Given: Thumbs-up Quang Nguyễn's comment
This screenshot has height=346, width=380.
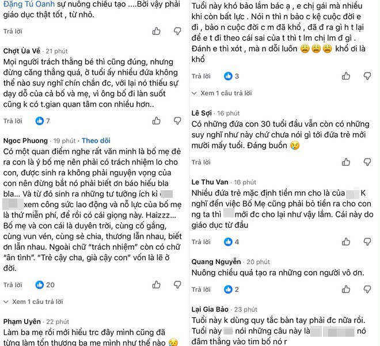Looking at the screenshot, I should (346, 289).
